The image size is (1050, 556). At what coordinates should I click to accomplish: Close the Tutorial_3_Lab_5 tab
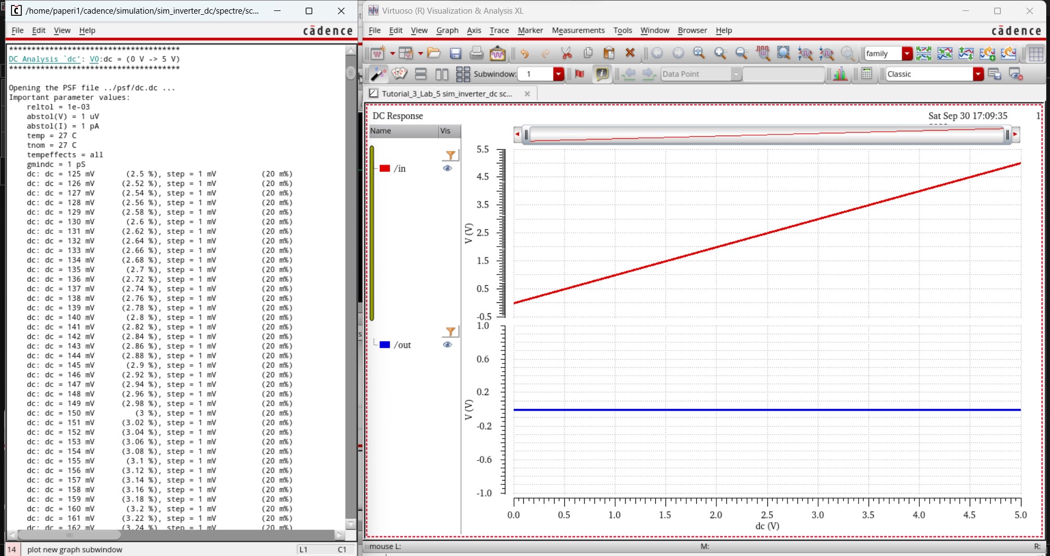point(527,94)
